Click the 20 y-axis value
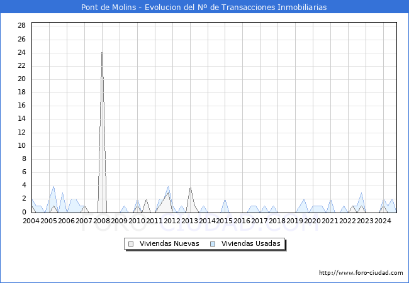 click(21, 79)
